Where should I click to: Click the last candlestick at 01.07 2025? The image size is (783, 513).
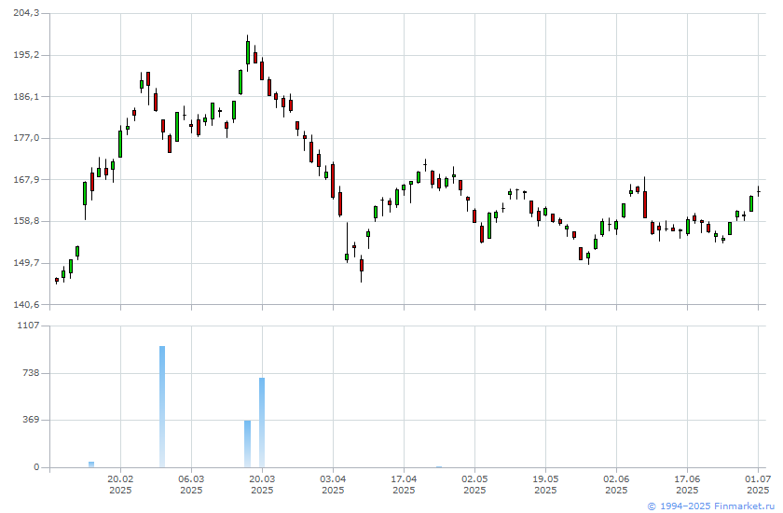(x=759, y=191)
